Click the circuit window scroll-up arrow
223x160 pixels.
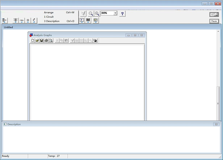218,32
